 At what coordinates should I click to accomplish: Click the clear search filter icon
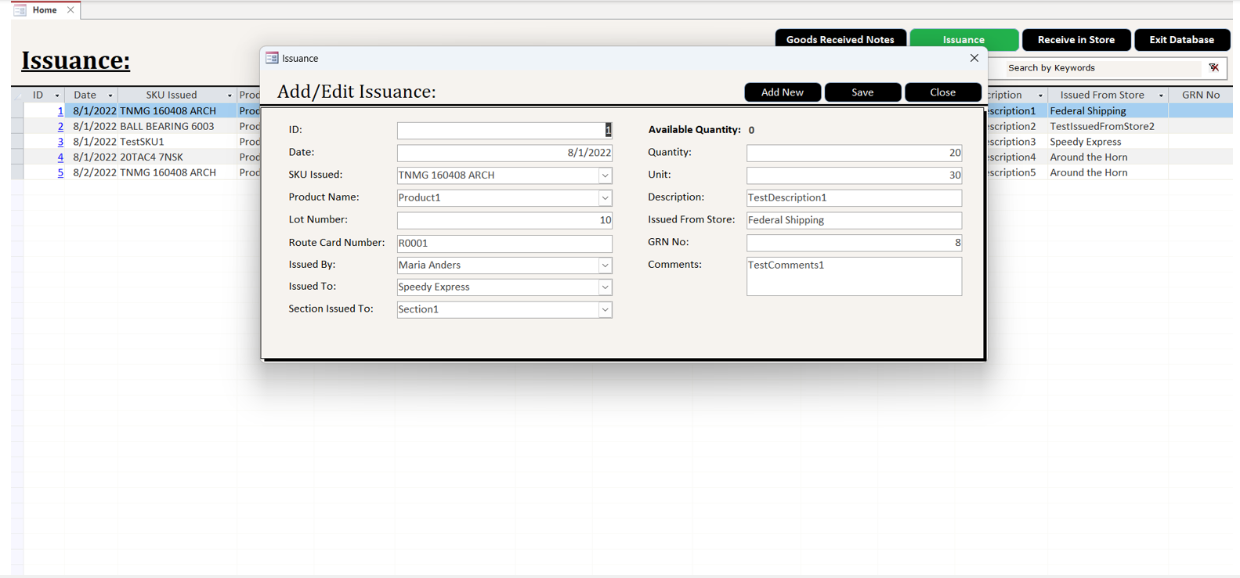pyautogui.click(x=1213, y=68)
